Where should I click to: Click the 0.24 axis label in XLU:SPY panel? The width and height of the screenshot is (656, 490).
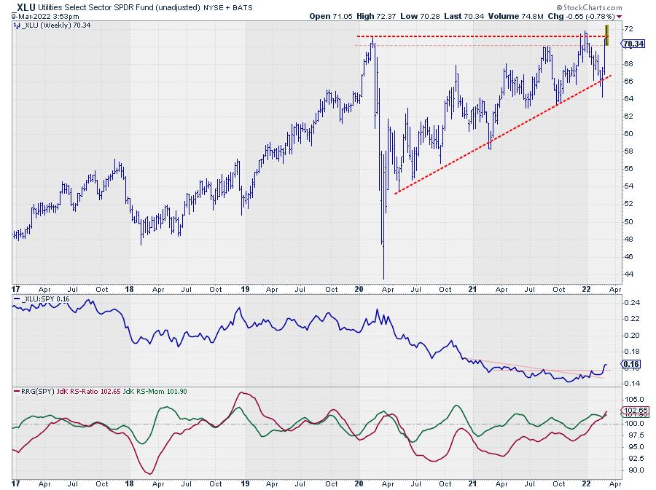[632, 303]
